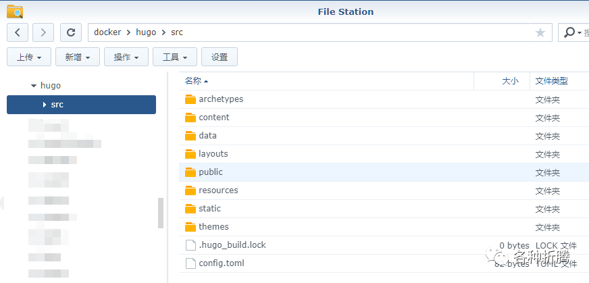The height and width of the screenshot is (283, 589).
Task: Open the 工具 dropdown menu
Action: [x=175, y=57]
